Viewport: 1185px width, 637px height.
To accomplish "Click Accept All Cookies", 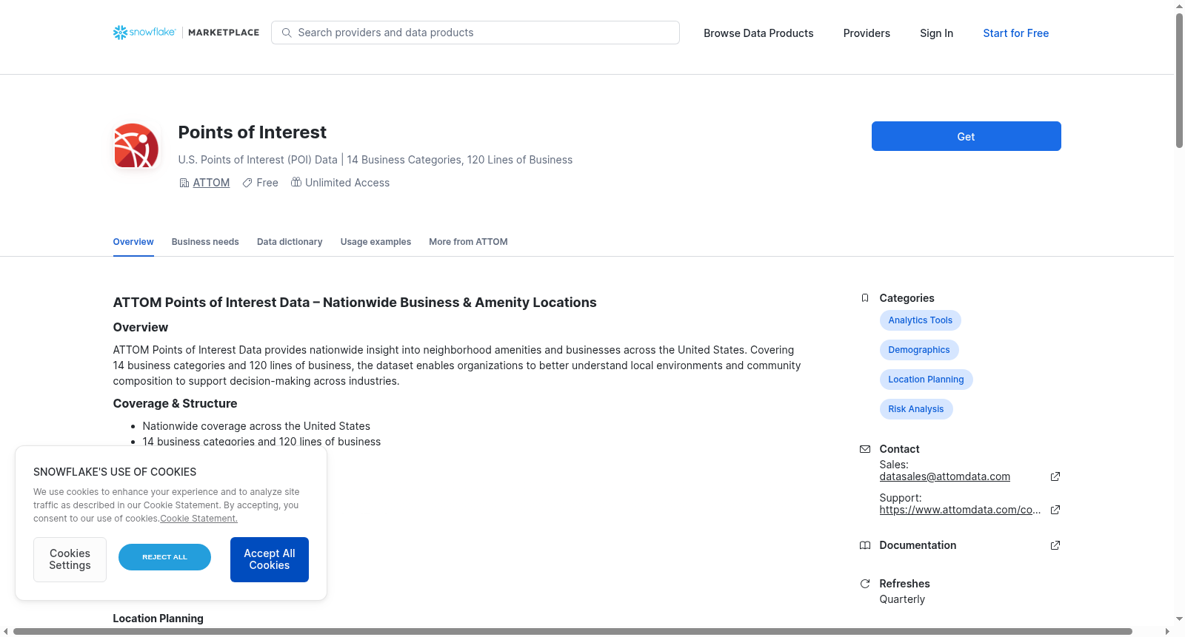I will tap(270, 559).
